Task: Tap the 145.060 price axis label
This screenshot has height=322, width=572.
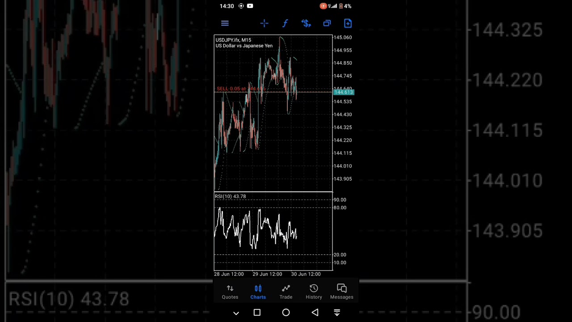Action: pos(343,38)
